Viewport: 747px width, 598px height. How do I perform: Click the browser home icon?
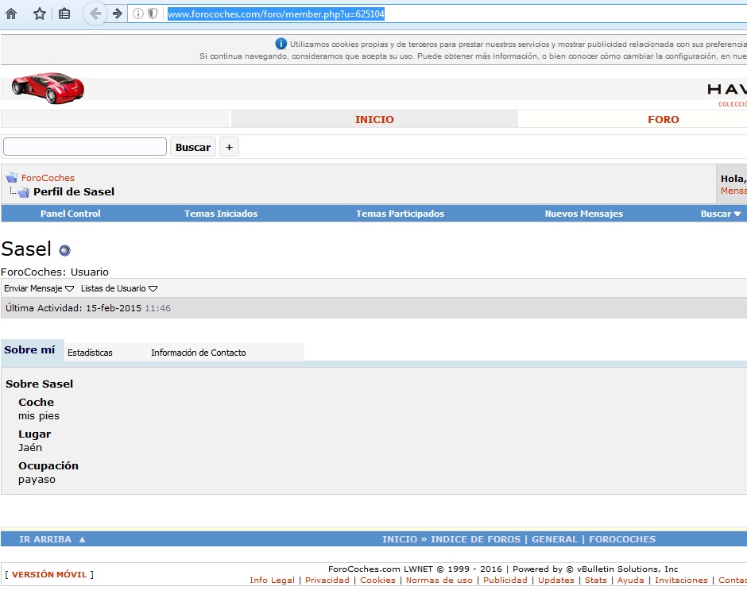[x=11, y=14]
